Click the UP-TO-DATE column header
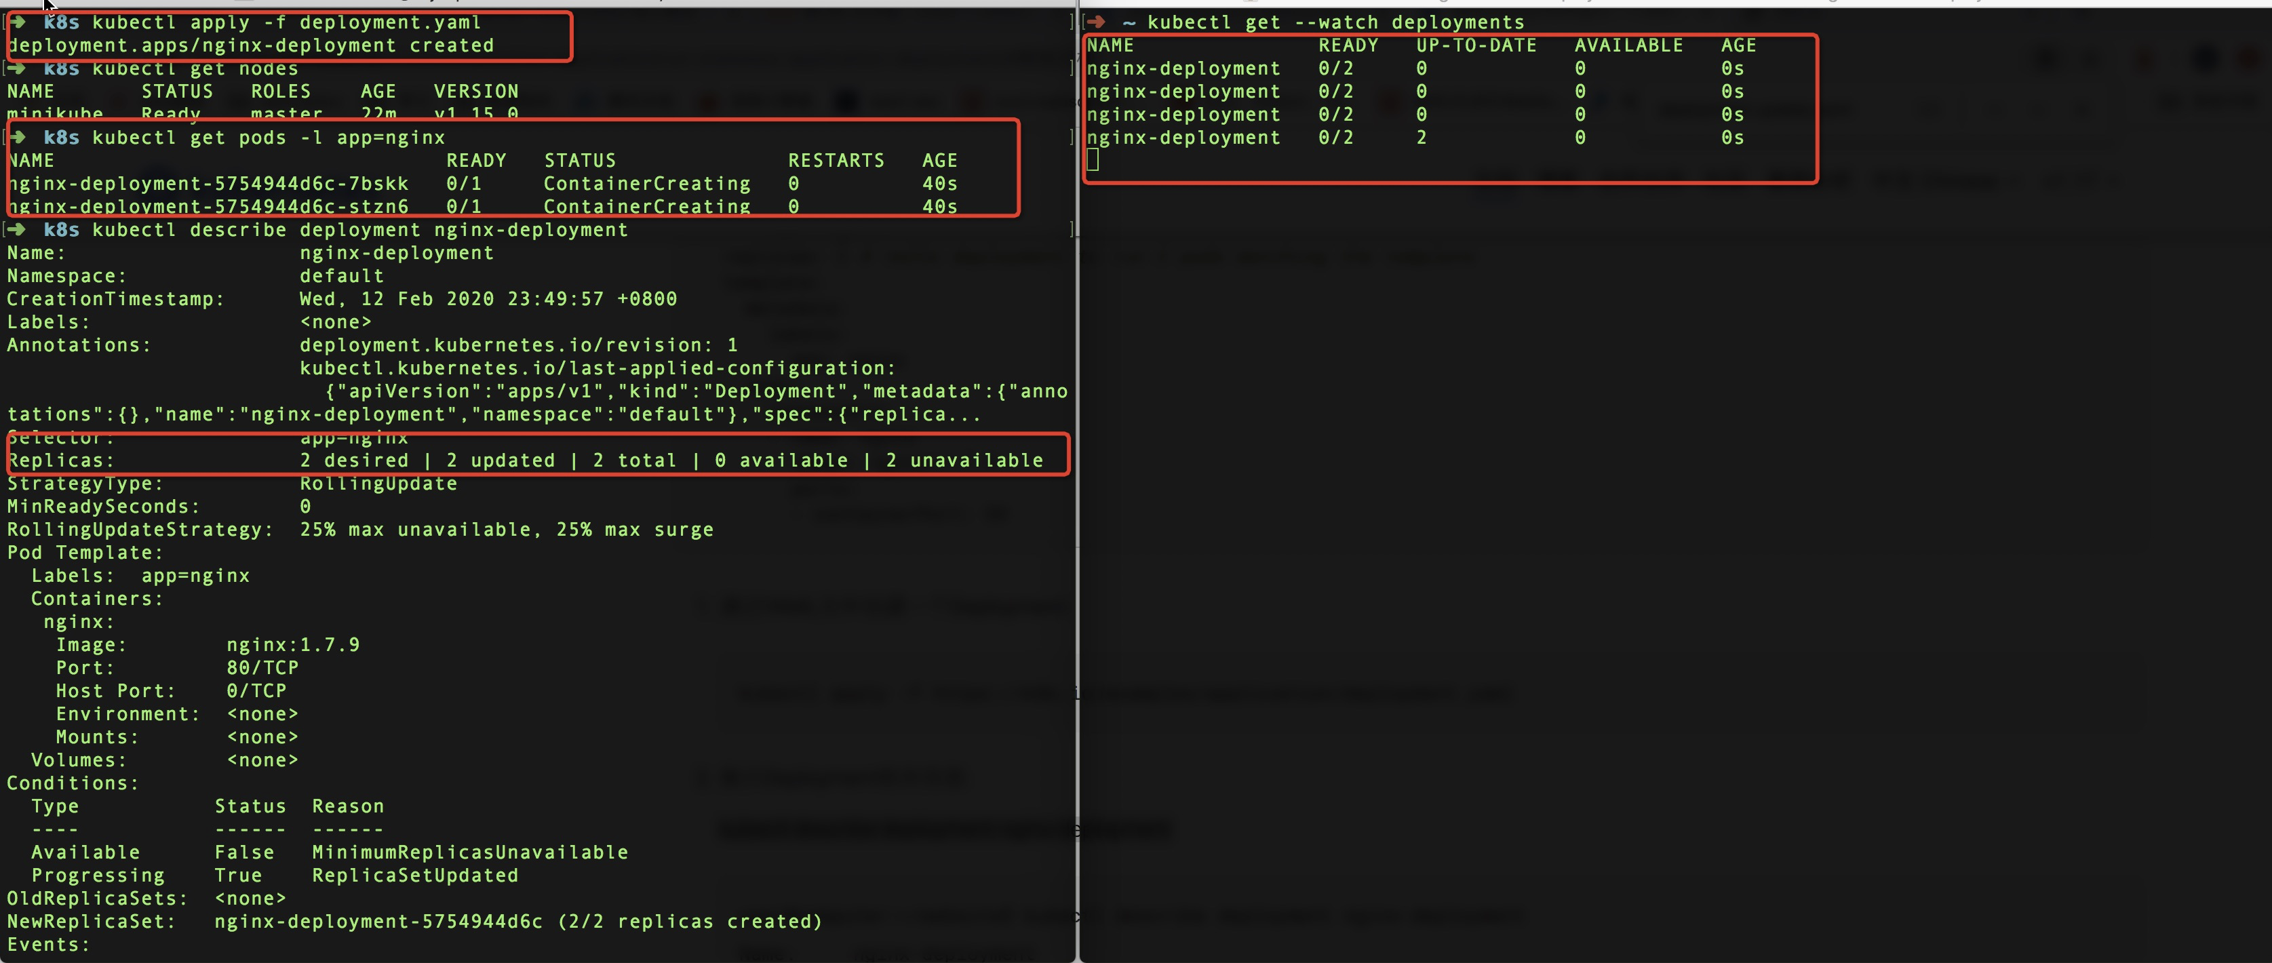 coord(1476,45)
